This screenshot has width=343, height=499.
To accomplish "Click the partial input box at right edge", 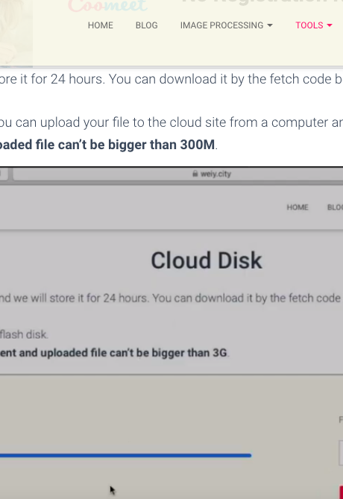I will point(341,454).
